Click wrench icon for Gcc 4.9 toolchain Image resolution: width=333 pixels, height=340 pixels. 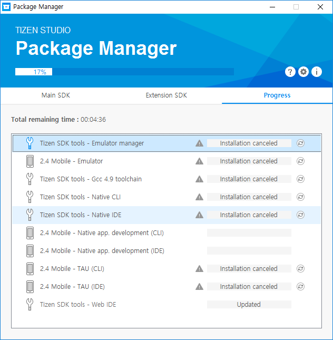tap(30, 179)
